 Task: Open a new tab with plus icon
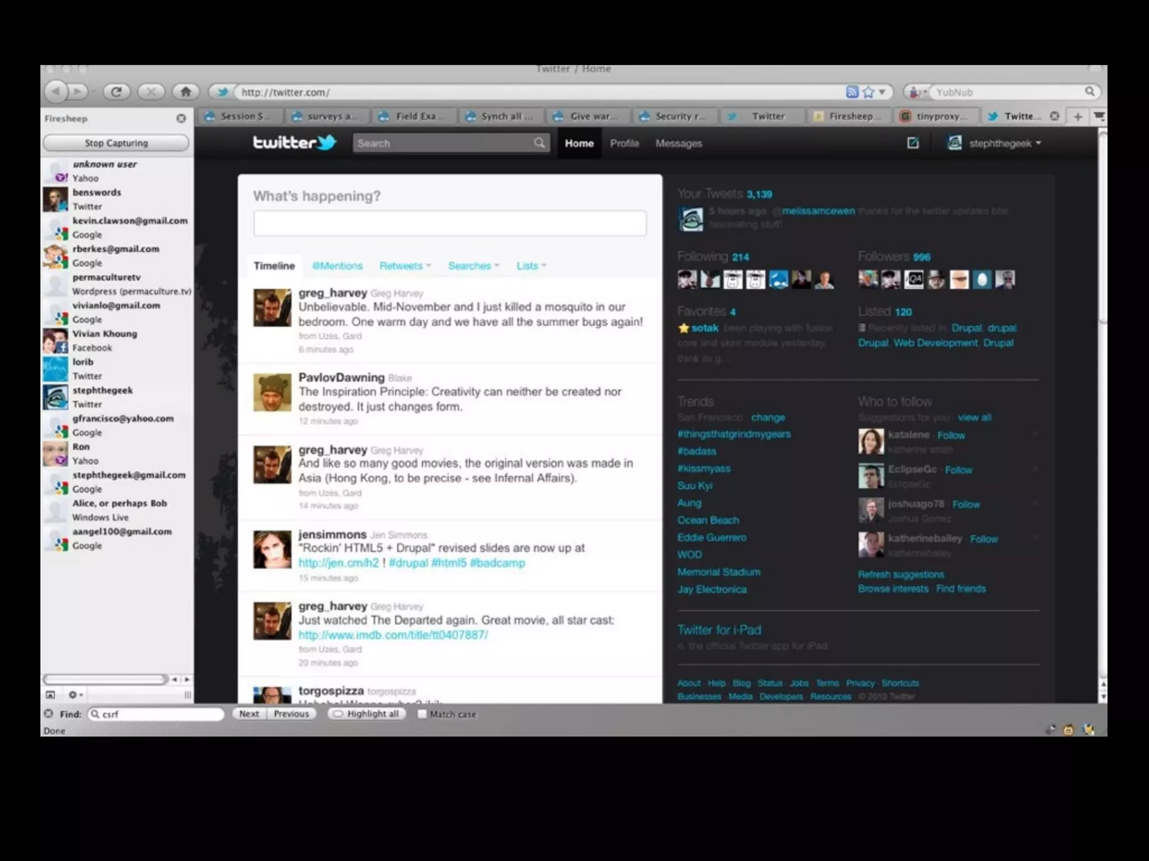(x=1078, y=117)
